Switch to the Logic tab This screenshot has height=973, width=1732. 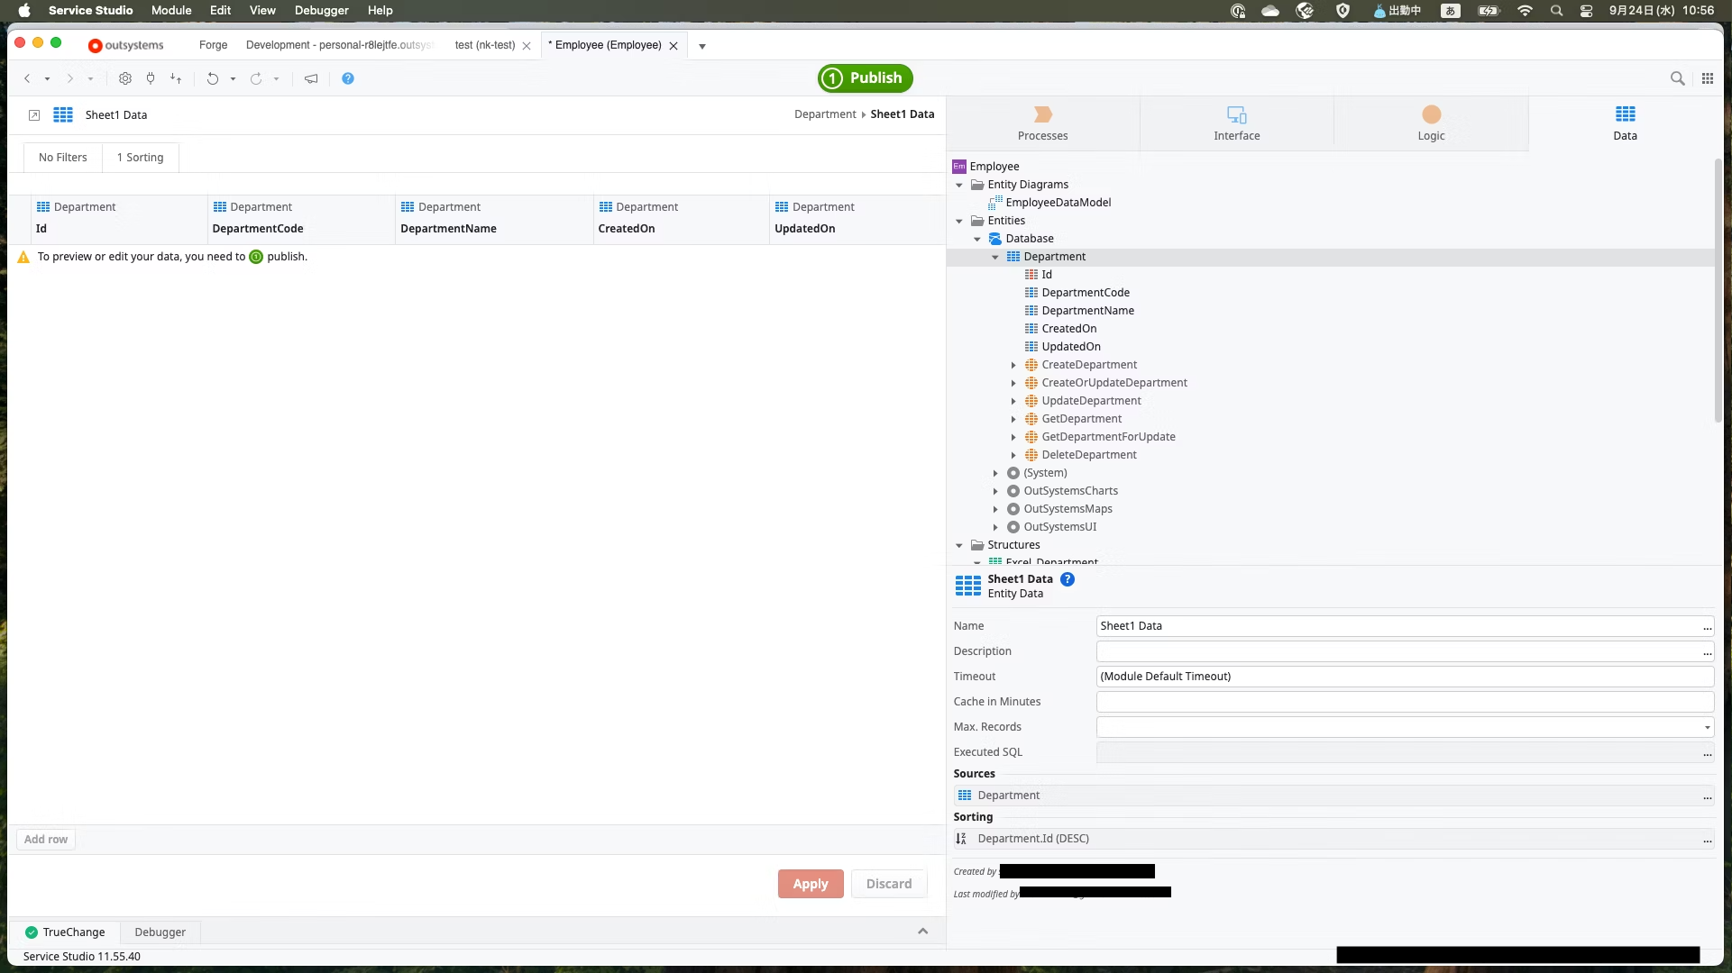1430,123
